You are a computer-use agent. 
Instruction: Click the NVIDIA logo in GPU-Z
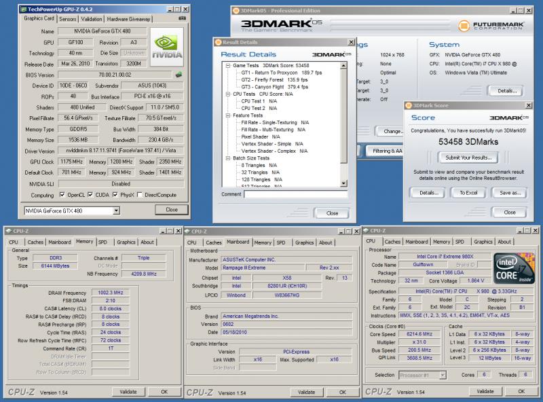[x=168, y=48]
